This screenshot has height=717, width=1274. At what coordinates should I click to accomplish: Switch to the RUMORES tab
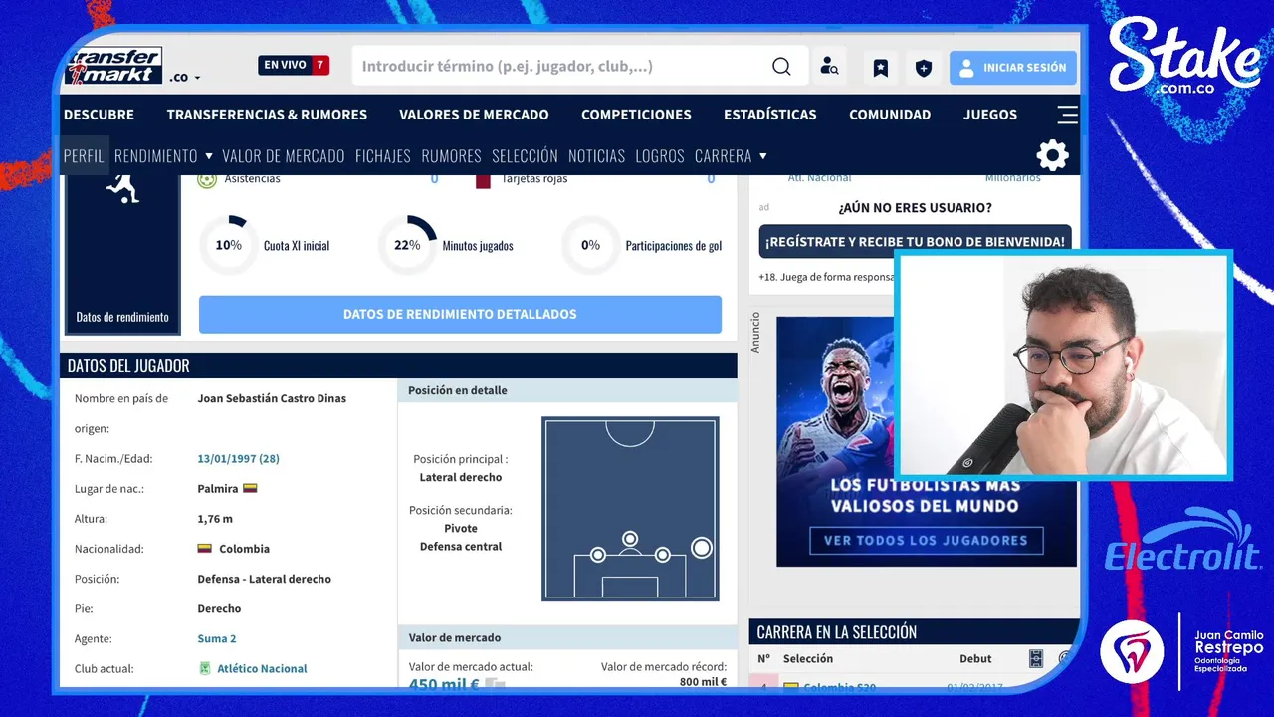[x=451, y=156]
